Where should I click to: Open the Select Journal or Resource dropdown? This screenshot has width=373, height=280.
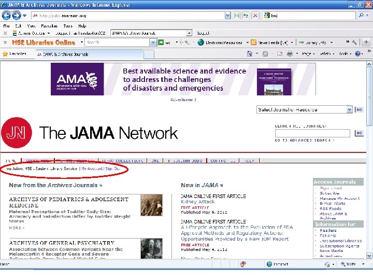coord(304,109)
